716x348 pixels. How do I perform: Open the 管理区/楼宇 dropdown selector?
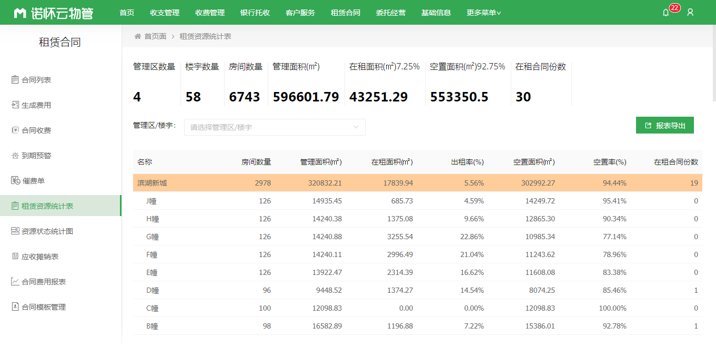pos(274,127)
